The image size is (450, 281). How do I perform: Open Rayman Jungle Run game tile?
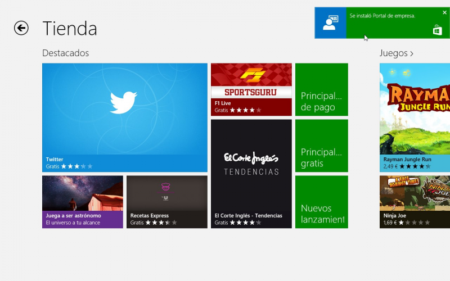[415, 117]
